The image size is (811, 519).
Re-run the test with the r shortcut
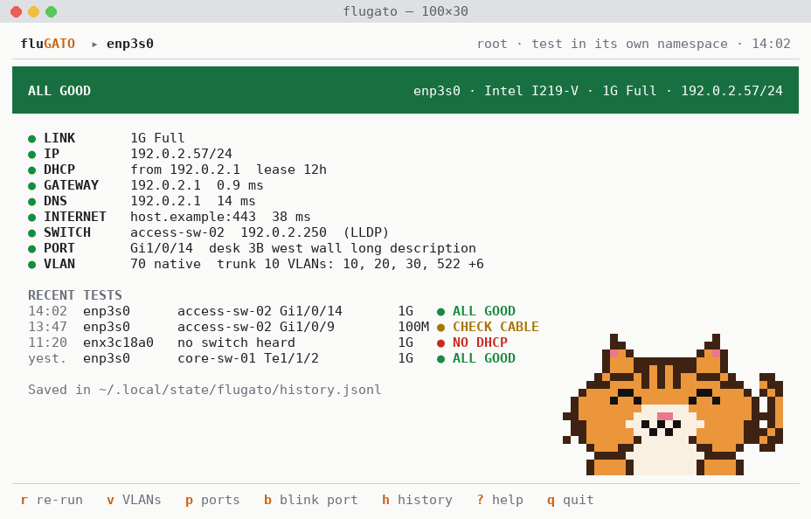point(52,500)
